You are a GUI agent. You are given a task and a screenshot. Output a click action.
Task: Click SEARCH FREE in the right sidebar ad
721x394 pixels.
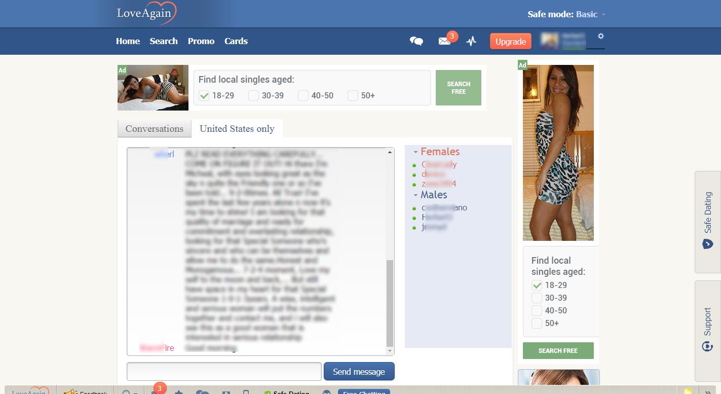pos(558,350)
